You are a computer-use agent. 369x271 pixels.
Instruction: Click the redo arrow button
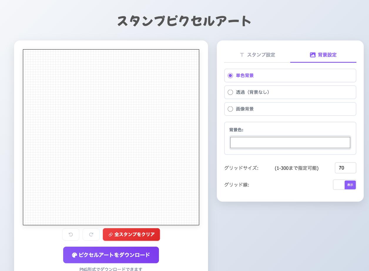coord(91,234)
